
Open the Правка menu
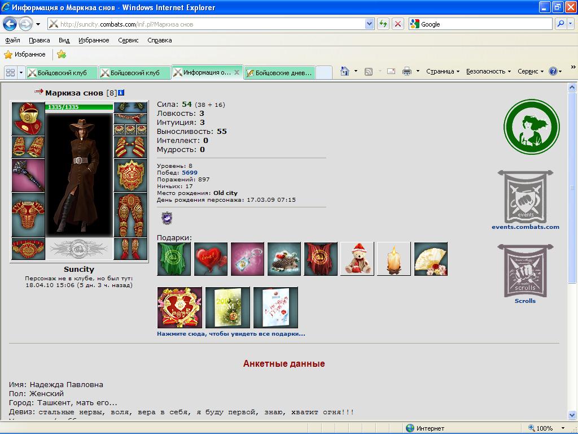(x=39, y=40)
